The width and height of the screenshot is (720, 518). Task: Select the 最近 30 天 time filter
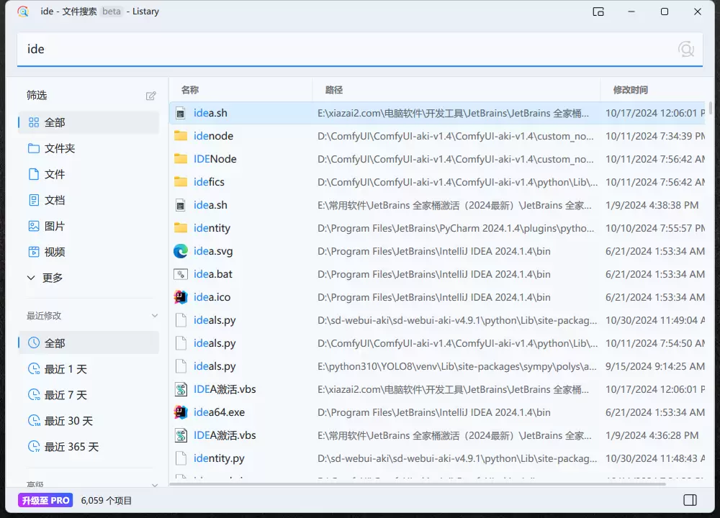pos(89,421)
